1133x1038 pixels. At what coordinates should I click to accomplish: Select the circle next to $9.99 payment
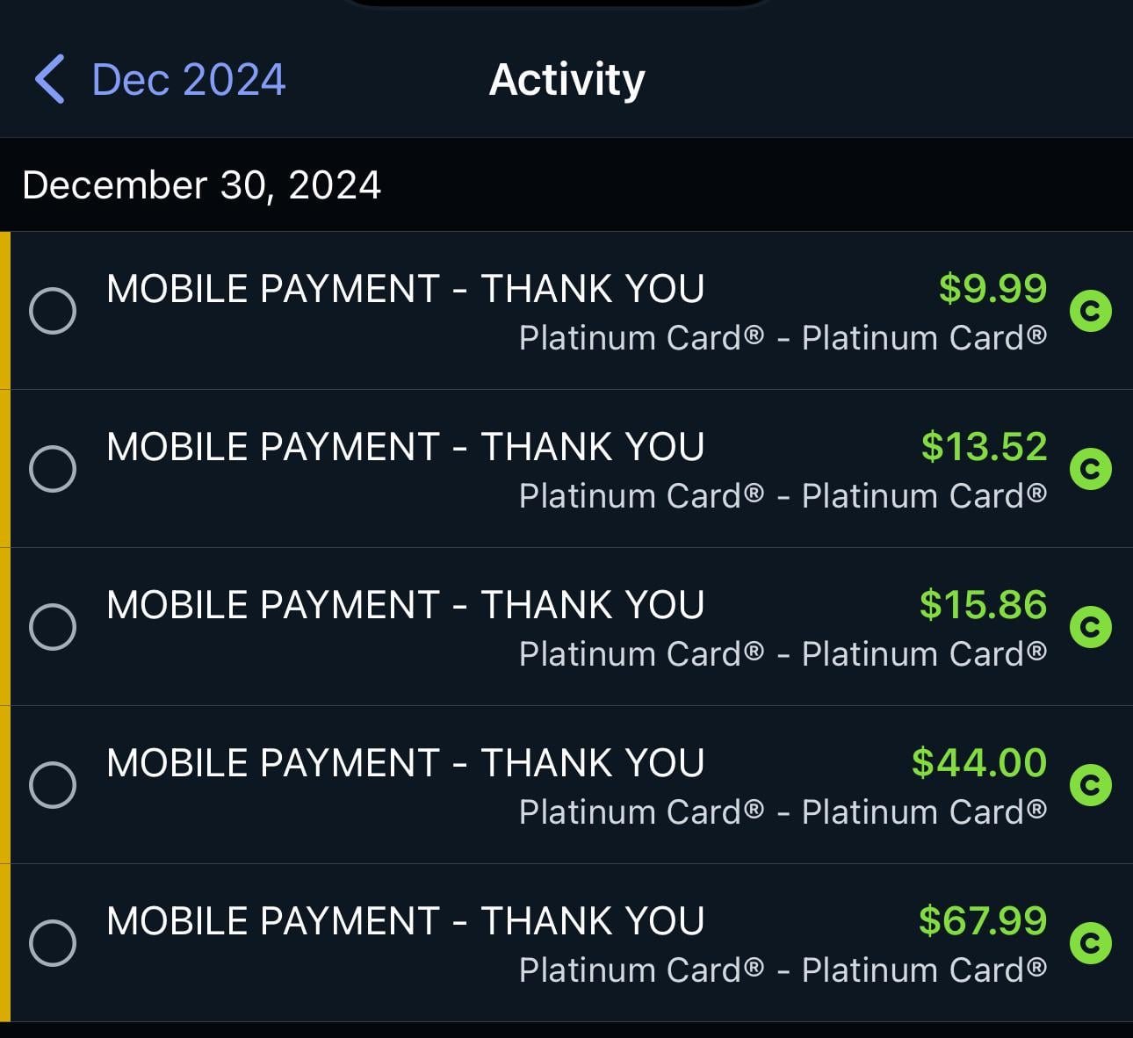[53, 309]
